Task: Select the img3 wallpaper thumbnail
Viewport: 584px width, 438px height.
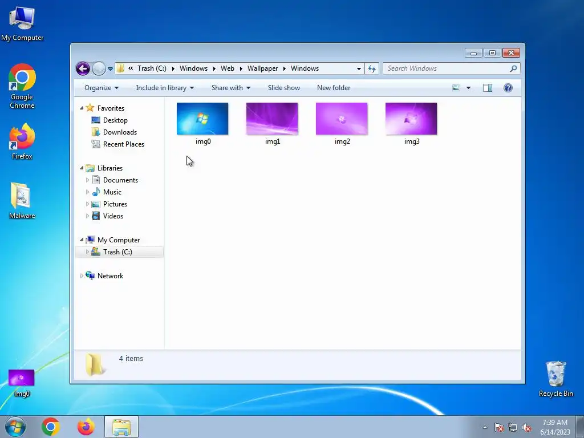Action: [411, 119]
